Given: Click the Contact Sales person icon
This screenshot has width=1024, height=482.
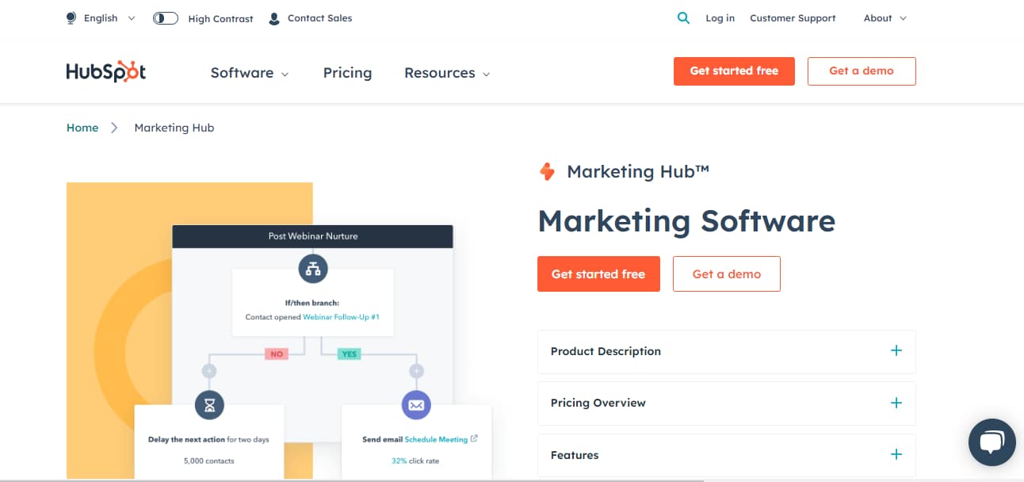Looking at the screenshot, I should [274, 17].
